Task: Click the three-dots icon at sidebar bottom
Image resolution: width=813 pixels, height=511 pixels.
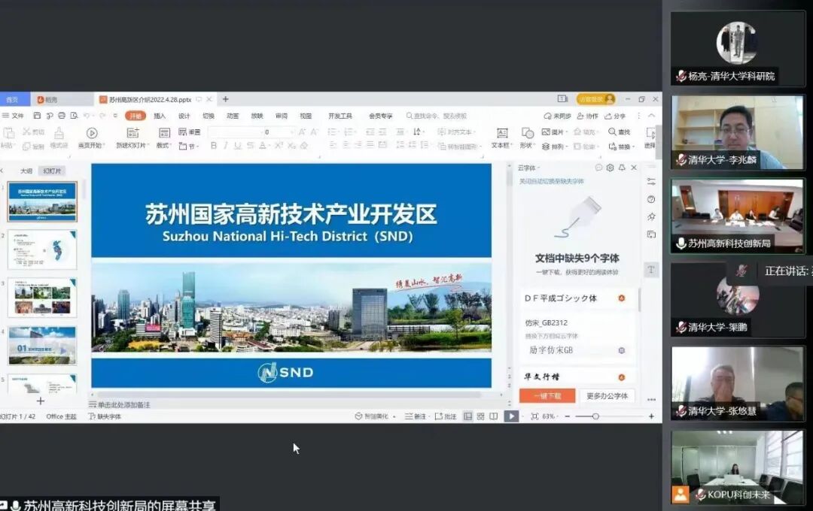Action: pos(651,399)
